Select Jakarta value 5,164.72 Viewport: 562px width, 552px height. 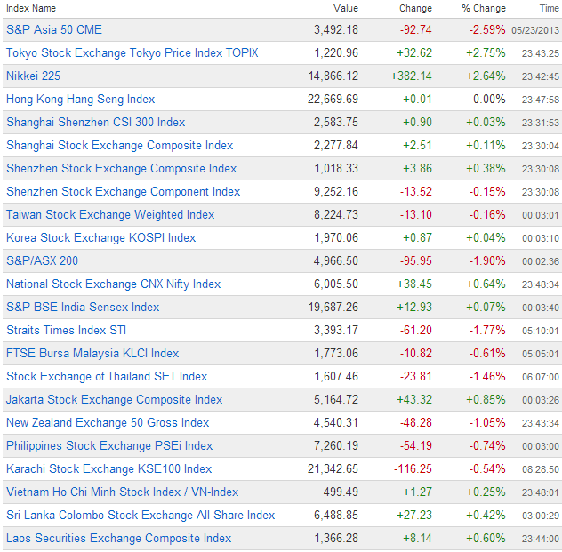336,399
